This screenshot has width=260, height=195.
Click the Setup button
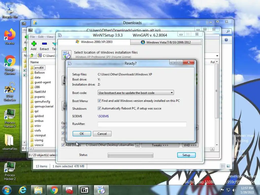[x=186, y=155]
